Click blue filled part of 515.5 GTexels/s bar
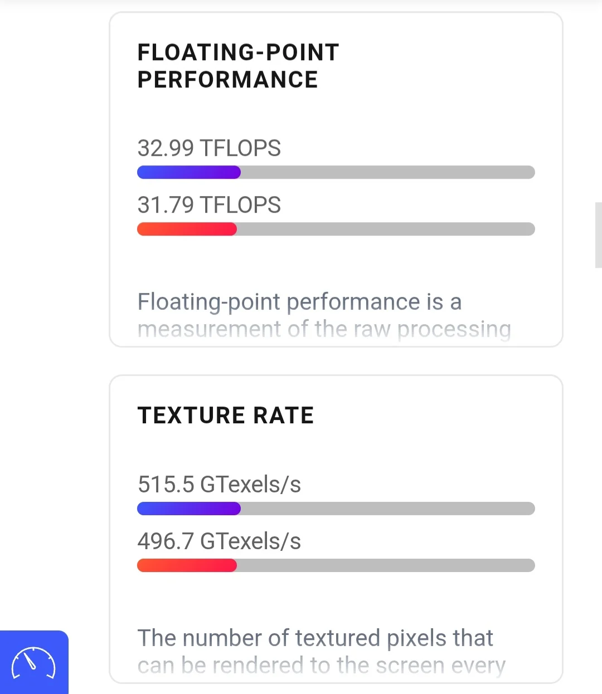Viewport: 602px width, 694px height. pyautogui.click(x=188, y=509)
